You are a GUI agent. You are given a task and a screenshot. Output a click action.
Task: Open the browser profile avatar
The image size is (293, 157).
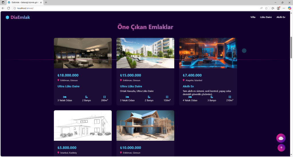pyautogui.click(x=278, y=8)
